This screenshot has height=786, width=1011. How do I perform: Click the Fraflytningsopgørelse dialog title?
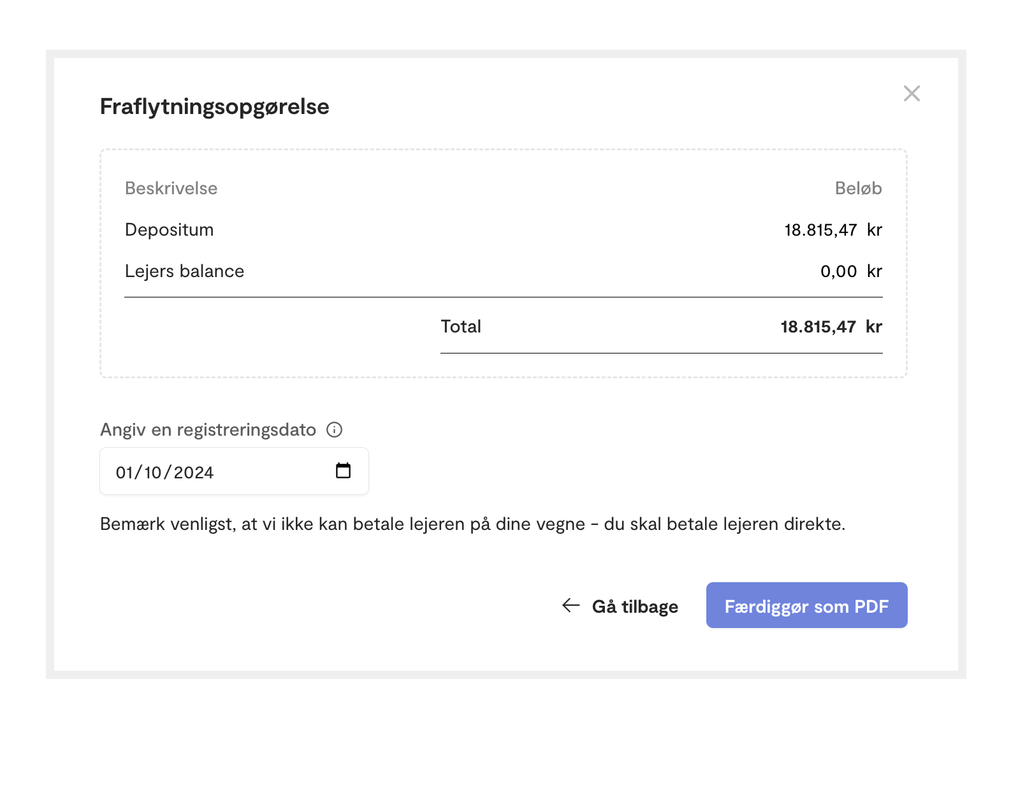click(x=215, y=107)
